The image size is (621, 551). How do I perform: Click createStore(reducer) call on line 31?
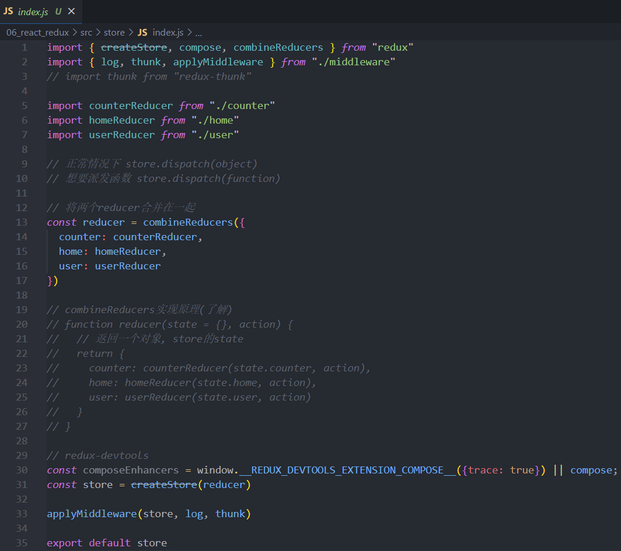[191, 485]
